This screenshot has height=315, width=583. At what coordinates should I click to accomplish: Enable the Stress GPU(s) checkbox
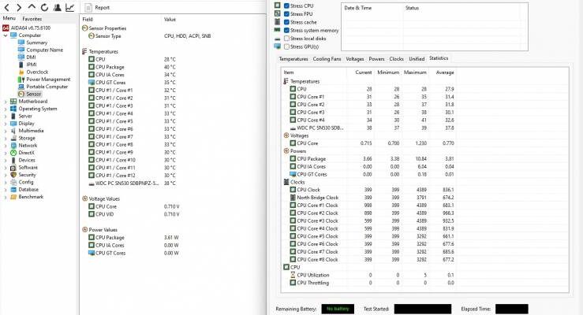point(286,46)
